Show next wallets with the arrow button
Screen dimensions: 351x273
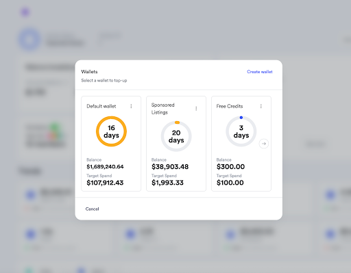coord(264,144)
